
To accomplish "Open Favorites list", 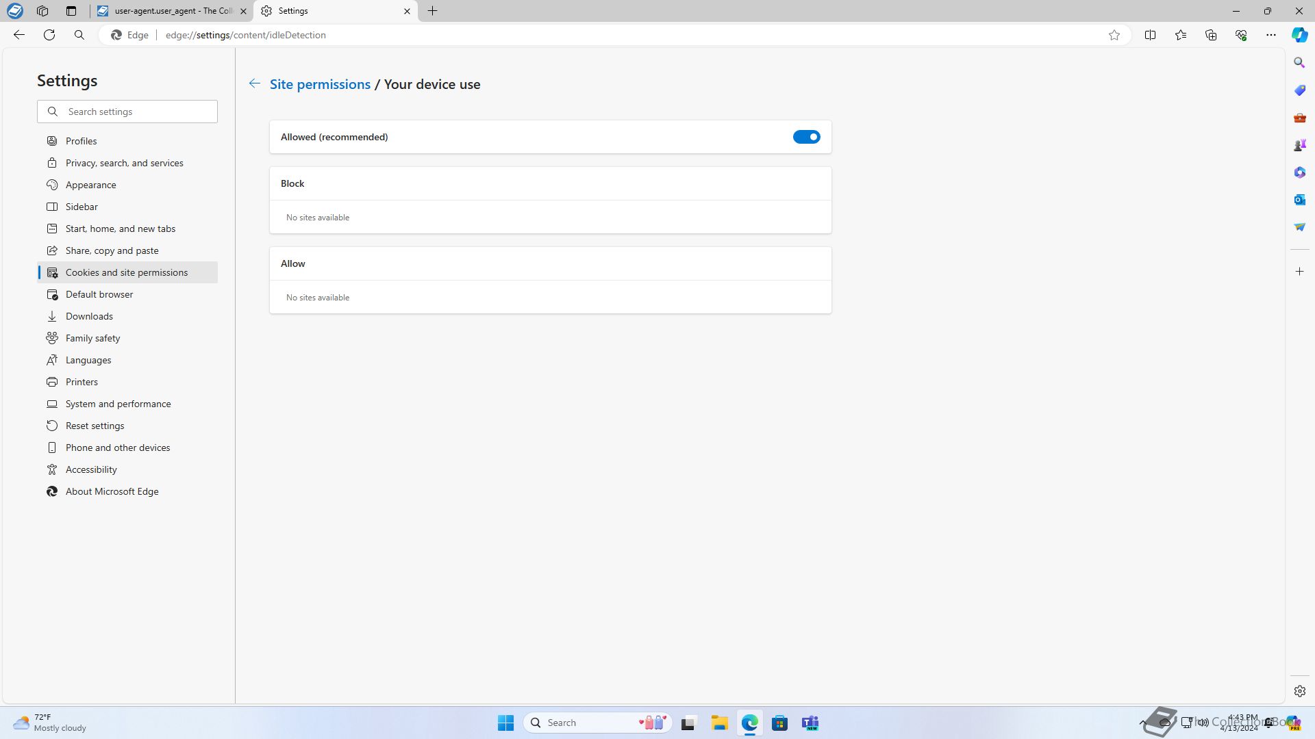I will [x=1181, y=35].
